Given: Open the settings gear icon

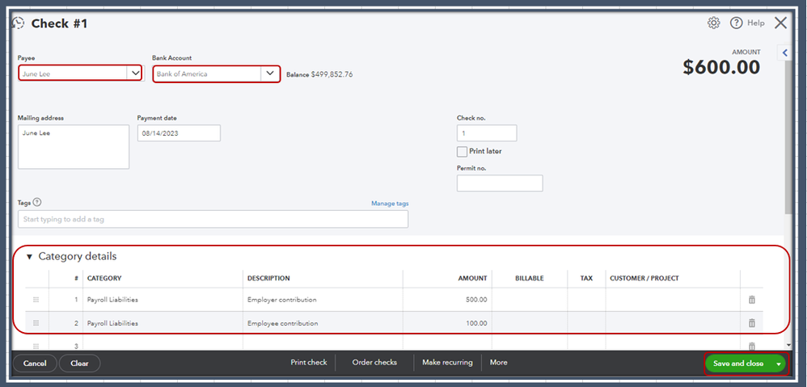Looking at the screenshot, I should point(713,23).
